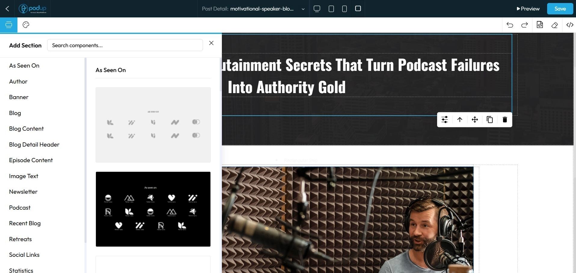Undo the last change

pyautogui.click(x=510, y=25)
